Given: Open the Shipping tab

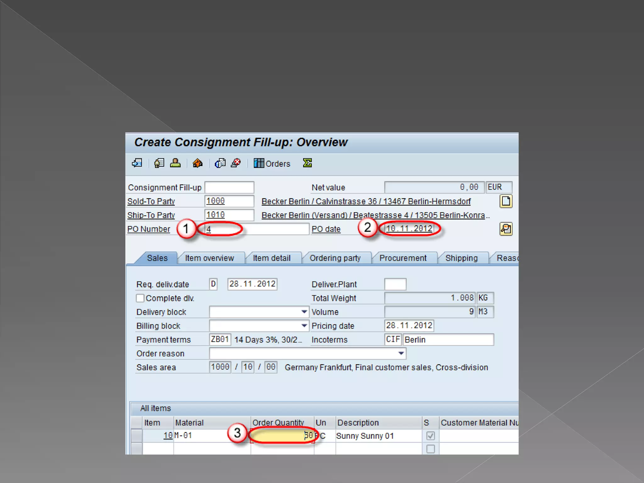Looking at the screenshot, I should pyautogui.click(x=461, y=258).
